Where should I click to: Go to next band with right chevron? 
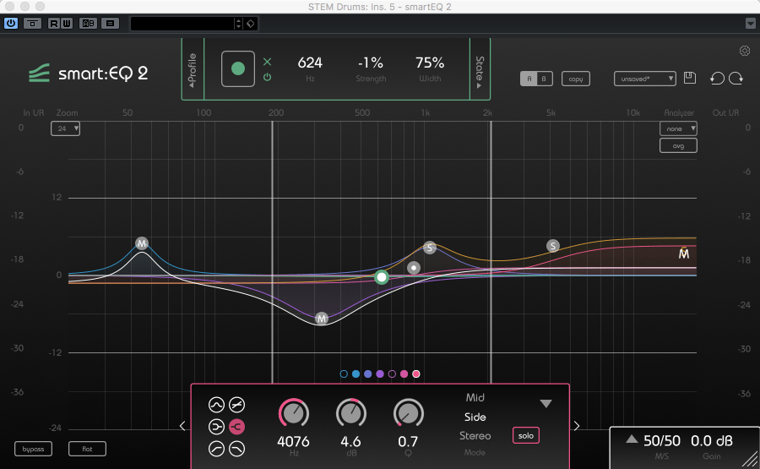[576, 426]
